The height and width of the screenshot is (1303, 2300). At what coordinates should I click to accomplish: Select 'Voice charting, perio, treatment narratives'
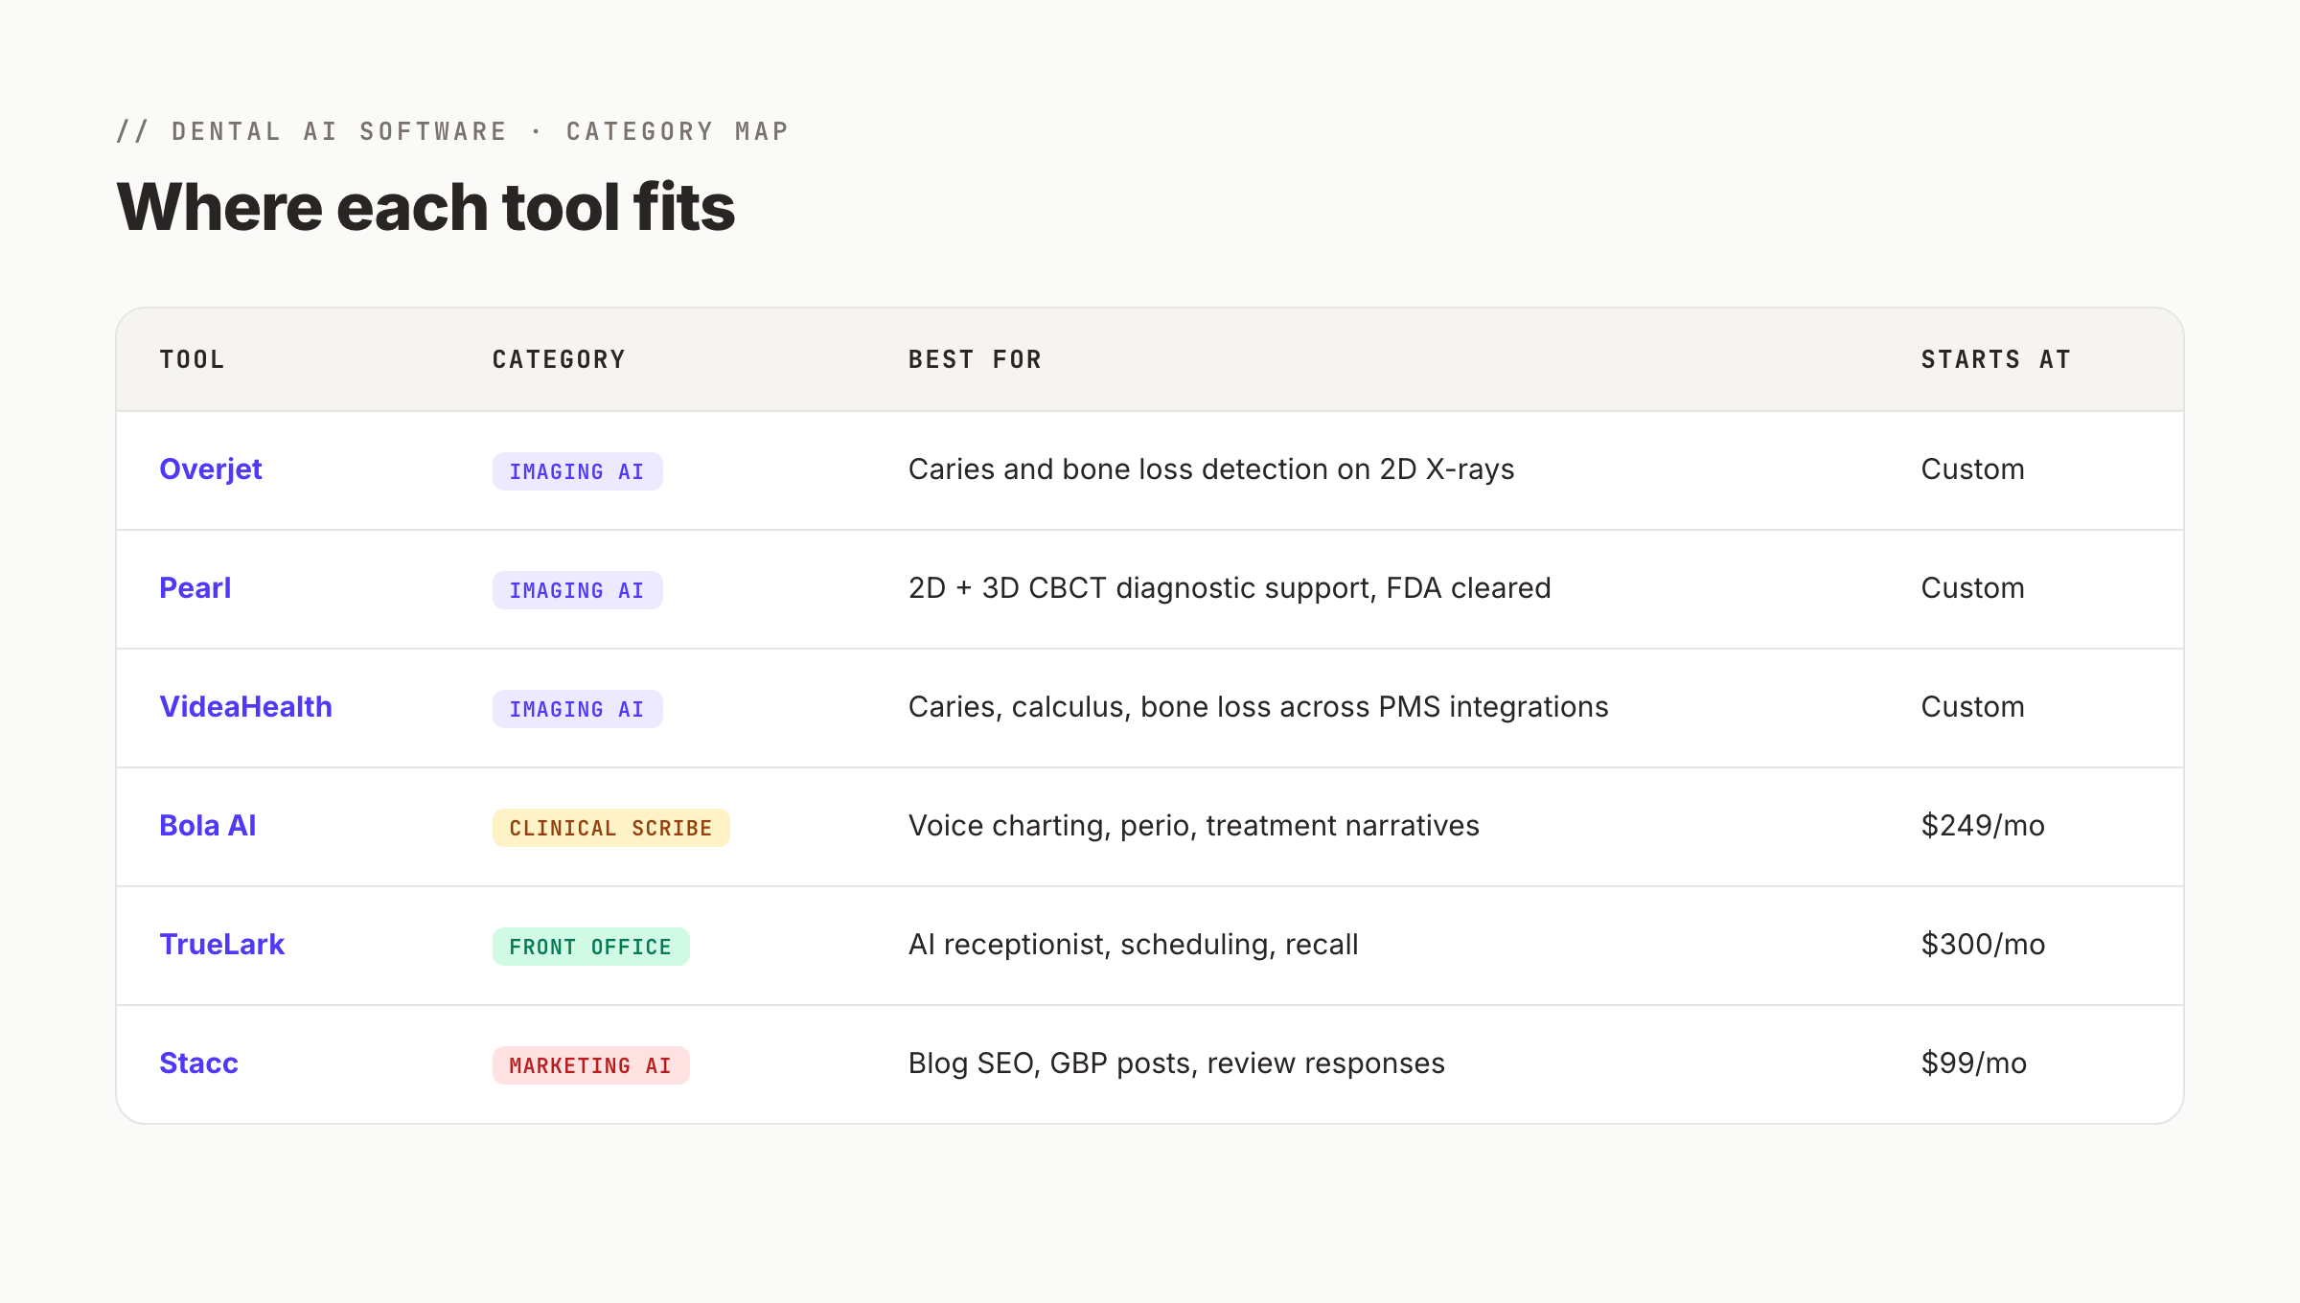[1194, 826]
